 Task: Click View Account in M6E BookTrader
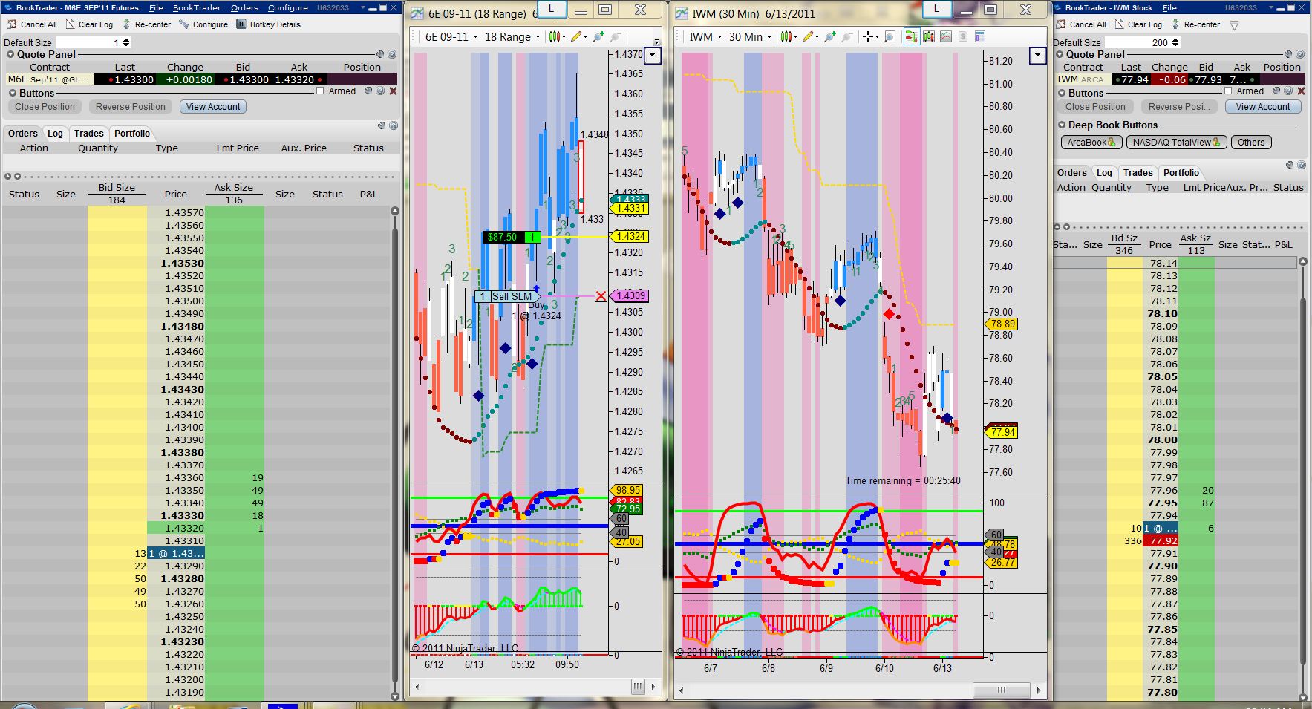click(x=213, y=107)
